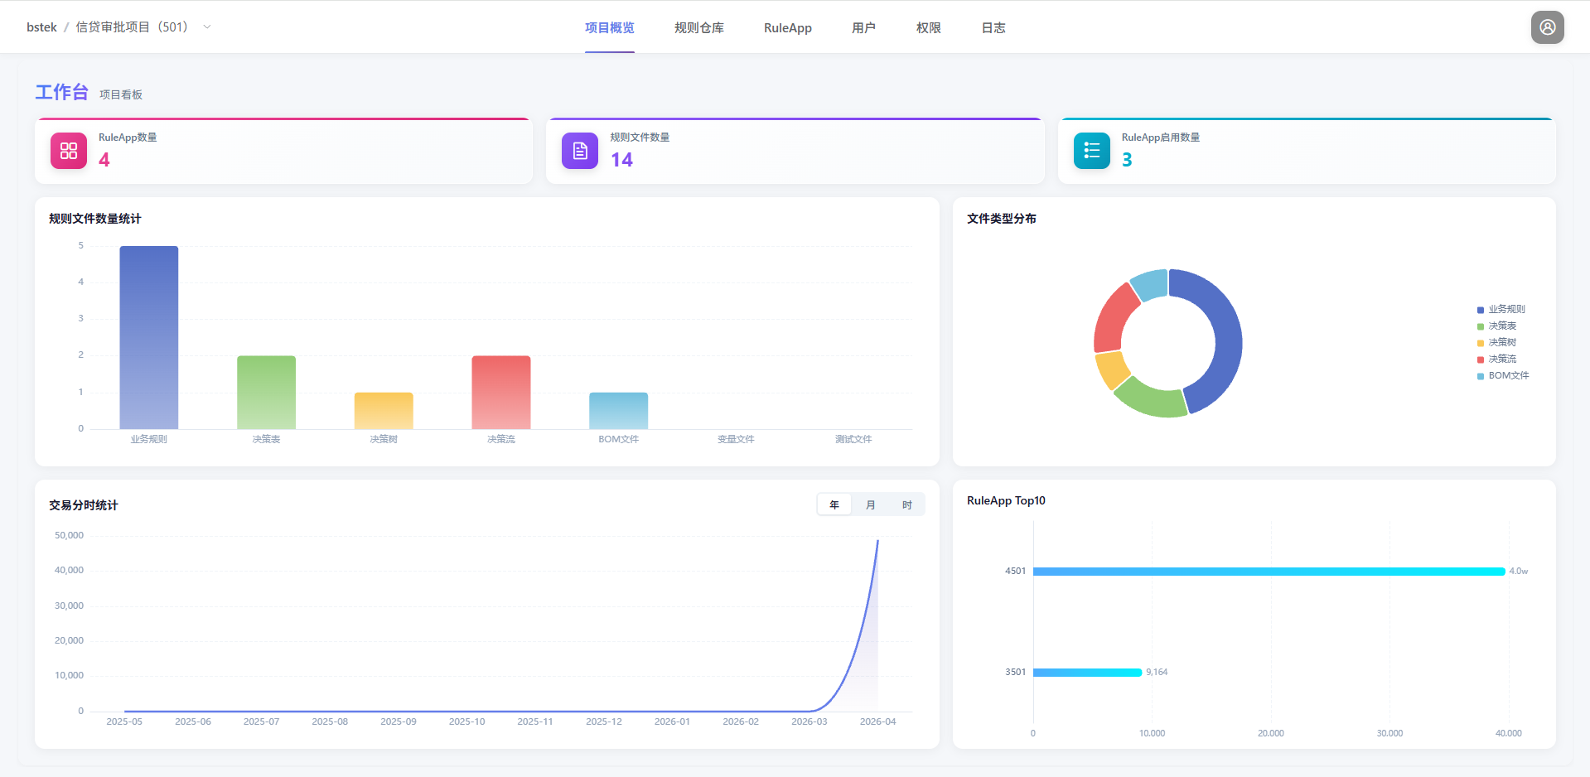Click the user avatar icon
This screenshot has width=1590, height=777.
click(1547, 27)
